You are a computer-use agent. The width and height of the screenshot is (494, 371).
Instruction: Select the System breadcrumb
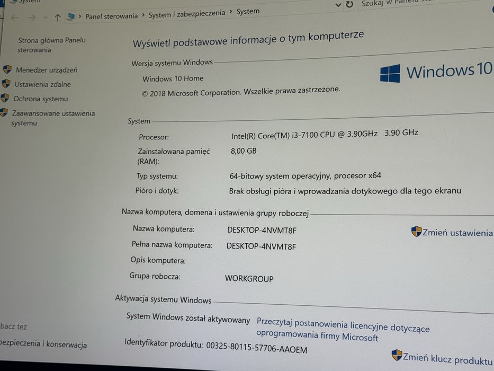(x=248, y=11)
